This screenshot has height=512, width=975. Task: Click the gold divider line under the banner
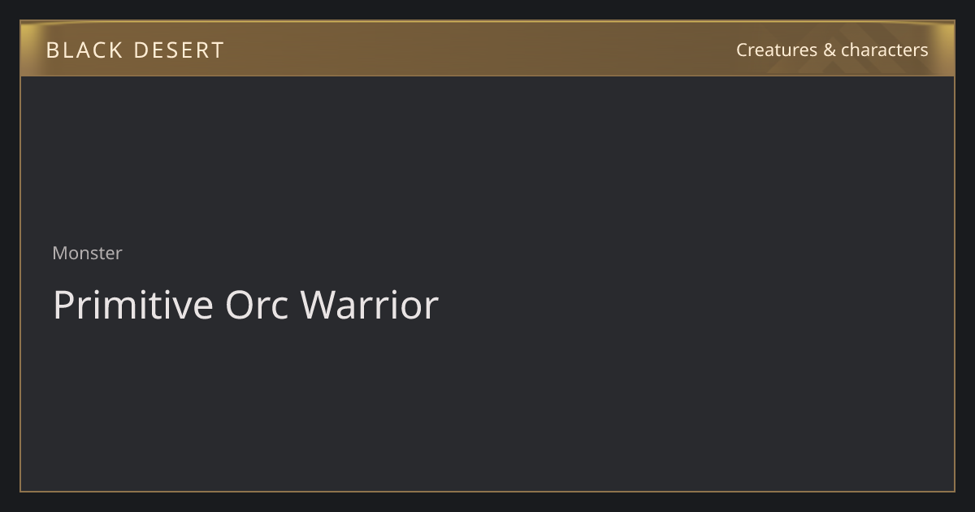click(487, 76)
